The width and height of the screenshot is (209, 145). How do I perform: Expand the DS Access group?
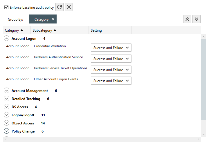[7, 107]
